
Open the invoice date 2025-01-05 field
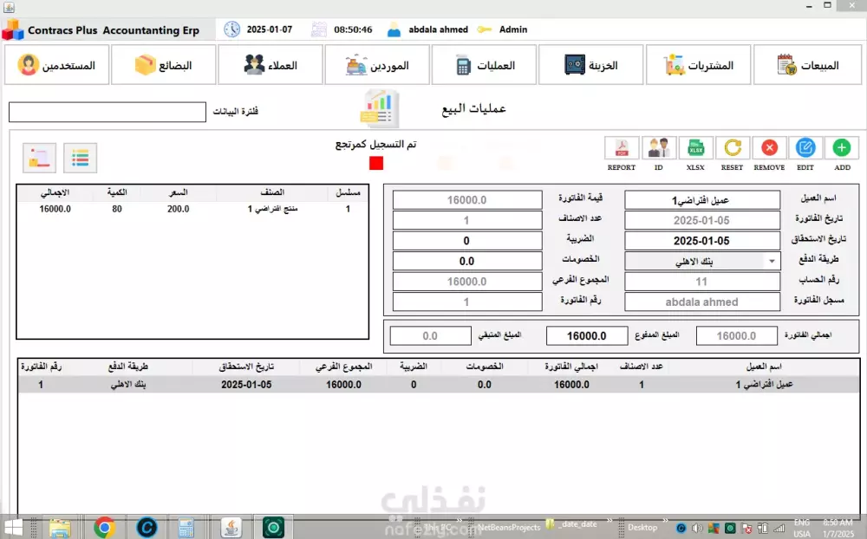(x=702, y=220)
